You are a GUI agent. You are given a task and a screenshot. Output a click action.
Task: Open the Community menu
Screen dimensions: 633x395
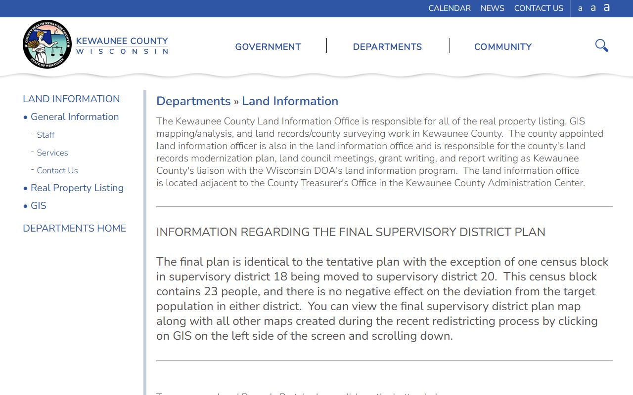tap(503, 47)
